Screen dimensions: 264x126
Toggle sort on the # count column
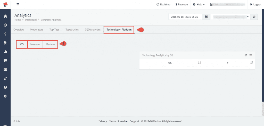pyautogui.click(x=252, y=63)
